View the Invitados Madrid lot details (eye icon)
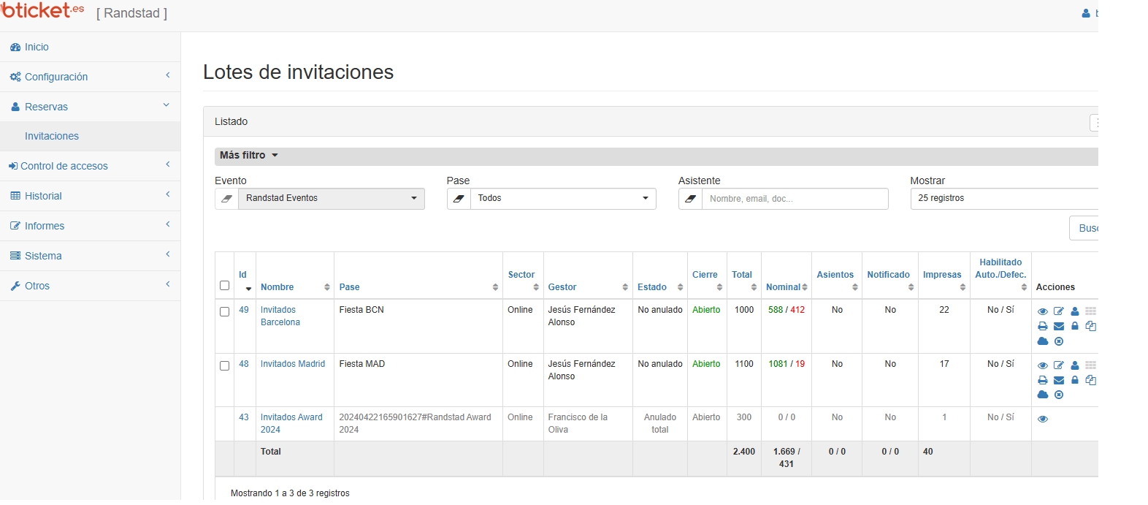The image size is (1148, 505). [1043, 365]
